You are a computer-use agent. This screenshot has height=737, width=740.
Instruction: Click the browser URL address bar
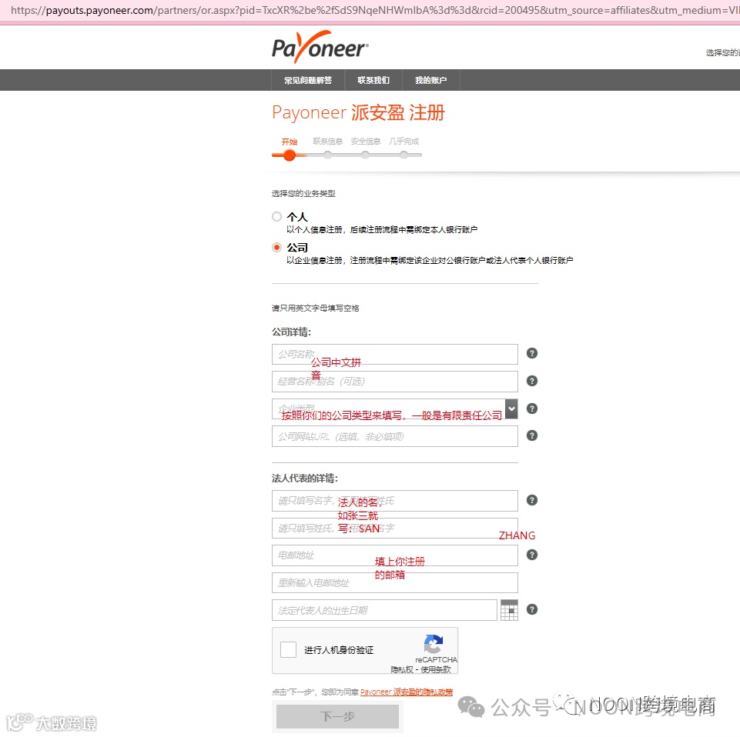coord(370,10)
